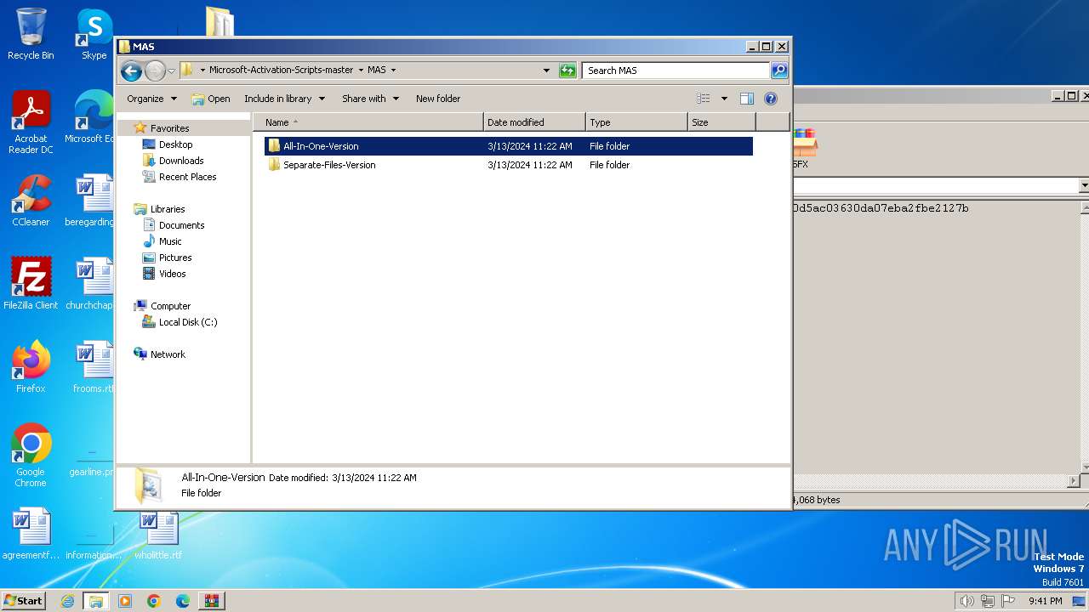The image size is (1089, 612).
Task: Open the address bar history dropdown
Action: point(546,71)
